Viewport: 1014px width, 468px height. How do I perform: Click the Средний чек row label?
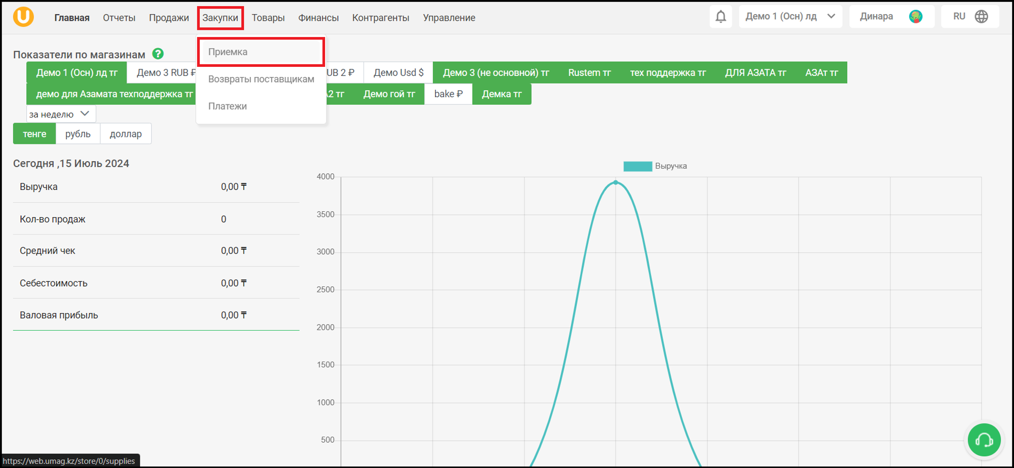48,251
